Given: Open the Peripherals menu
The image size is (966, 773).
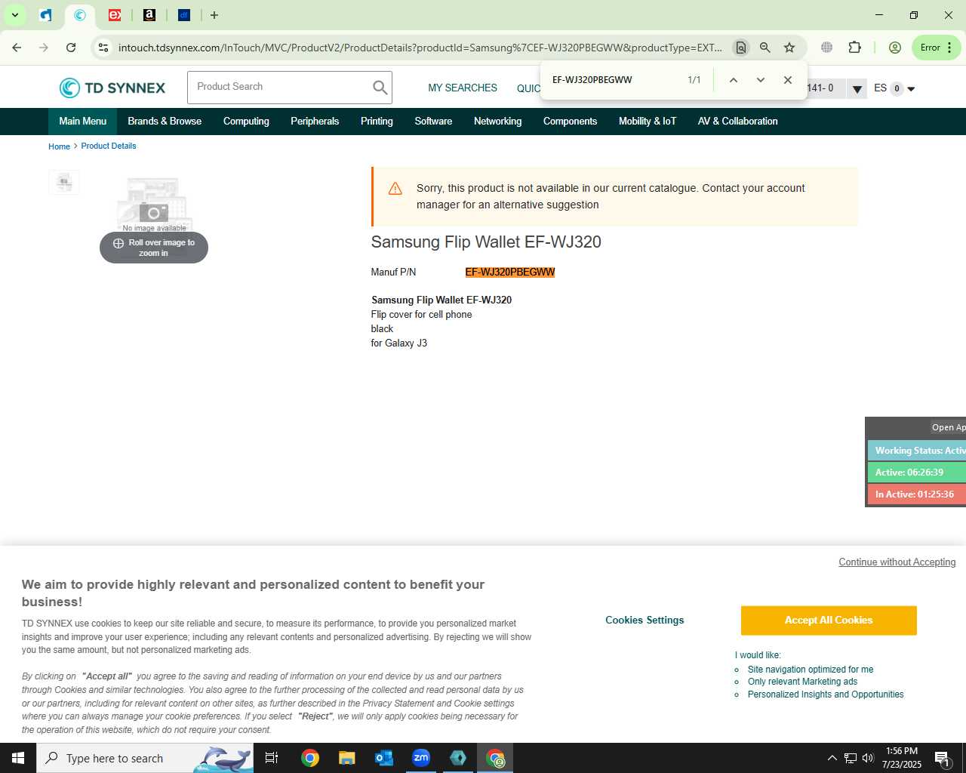Looking at the screenshot, I should point(315,122).
